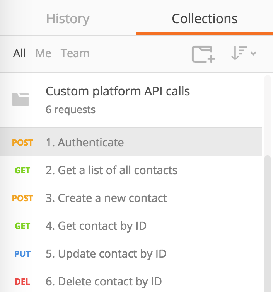273x292 pixels.
Task: Select Update contact by ID request
Action: point(106,254)
